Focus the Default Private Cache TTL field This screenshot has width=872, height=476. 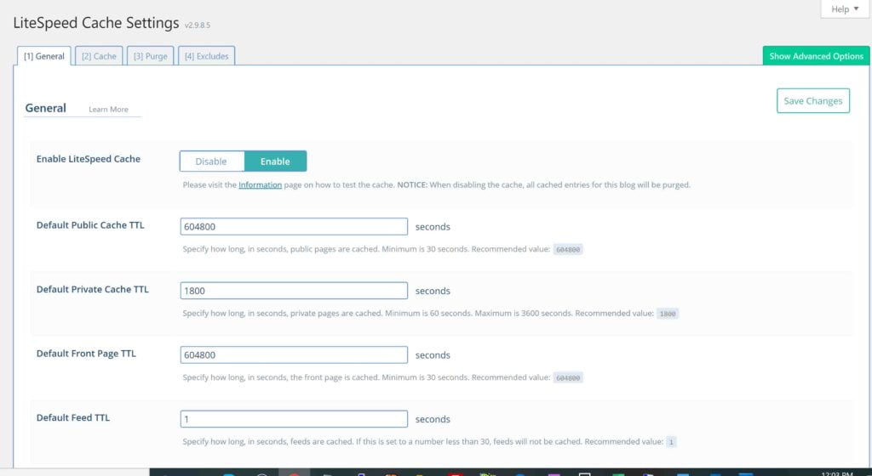294,291
